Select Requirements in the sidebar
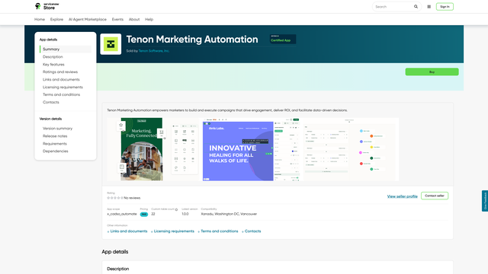 tap(55, 144)
